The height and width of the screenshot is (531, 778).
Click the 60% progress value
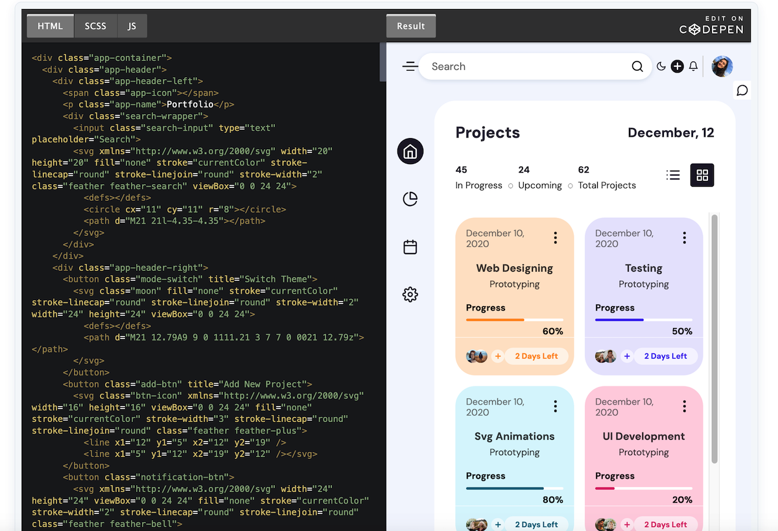click(553, 331)
